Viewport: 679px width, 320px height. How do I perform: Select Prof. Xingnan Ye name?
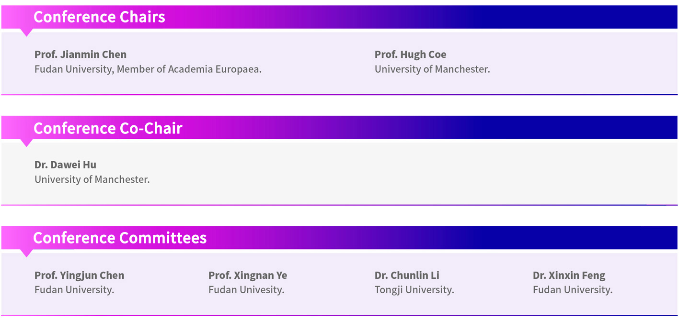point(248,276)
